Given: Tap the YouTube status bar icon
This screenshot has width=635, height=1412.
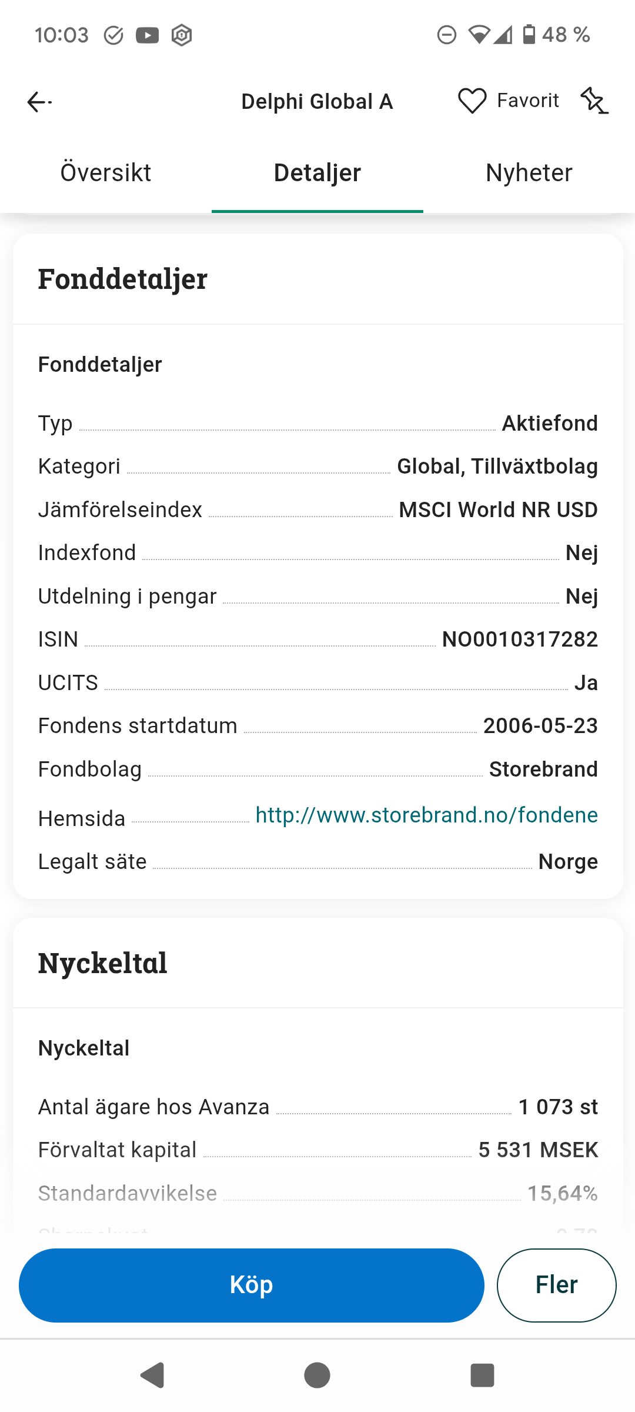Looking at the screenshot, I should (148, 35).
